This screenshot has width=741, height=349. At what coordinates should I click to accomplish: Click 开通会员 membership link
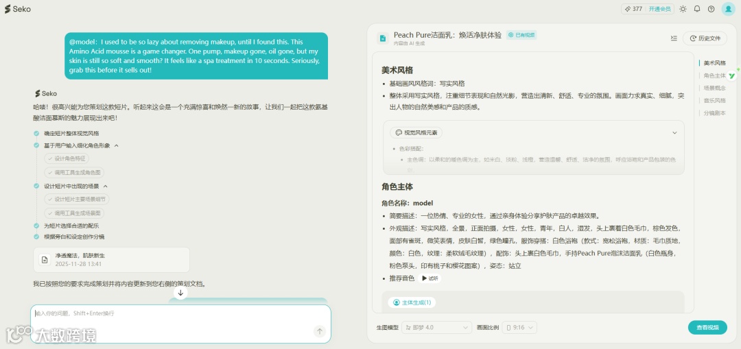(x=660, y=9)
